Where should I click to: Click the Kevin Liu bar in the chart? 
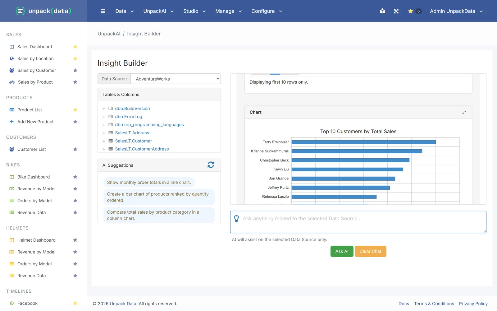pyautogui.click(x=347, y=169)
